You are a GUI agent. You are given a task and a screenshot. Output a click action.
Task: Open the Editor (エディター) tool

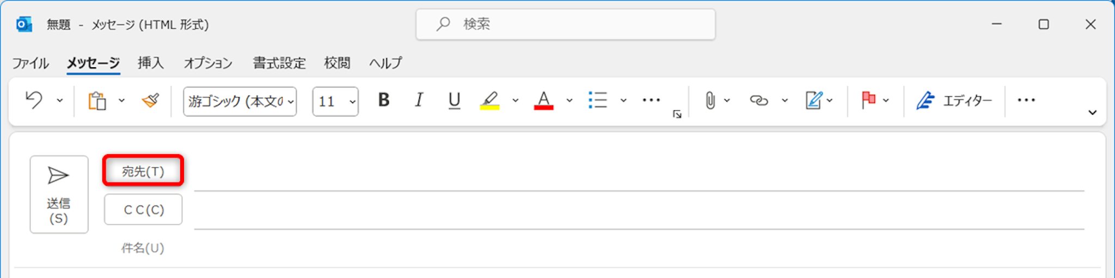pos(954,100)
